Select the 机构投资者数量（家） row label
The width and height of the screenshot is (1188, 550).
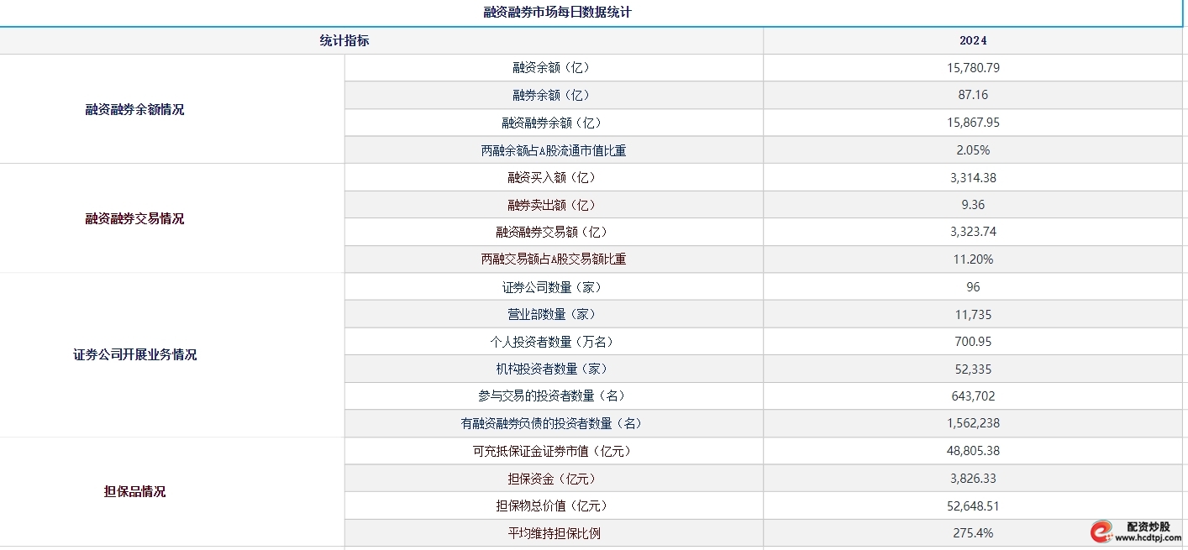coord(554,369)
